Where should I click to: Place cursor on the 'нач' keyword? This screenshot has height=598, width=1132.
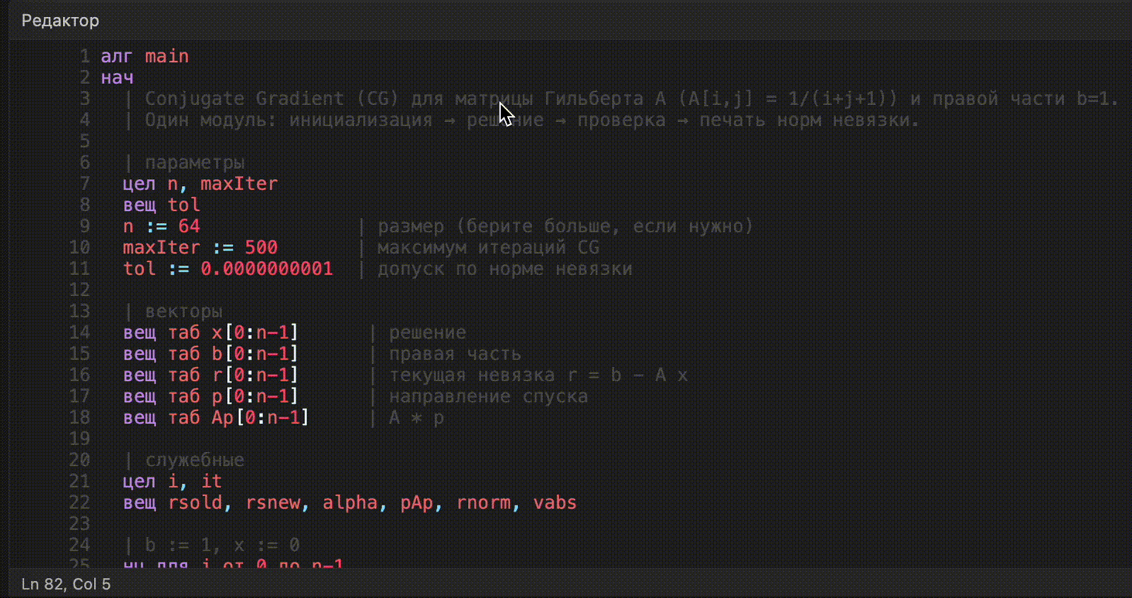coord(117,77)
